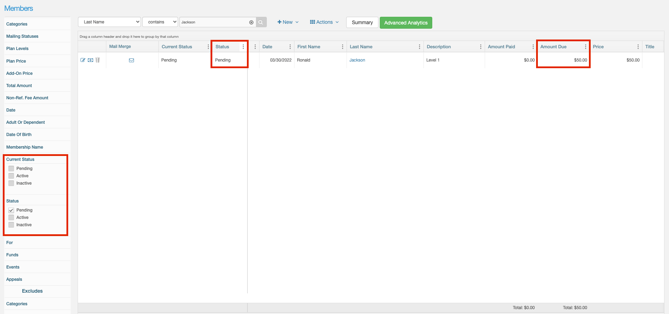This screenshot has height=314, width=669.
Task: Check Active under the Current Status filter
Action: pos(11,176)
